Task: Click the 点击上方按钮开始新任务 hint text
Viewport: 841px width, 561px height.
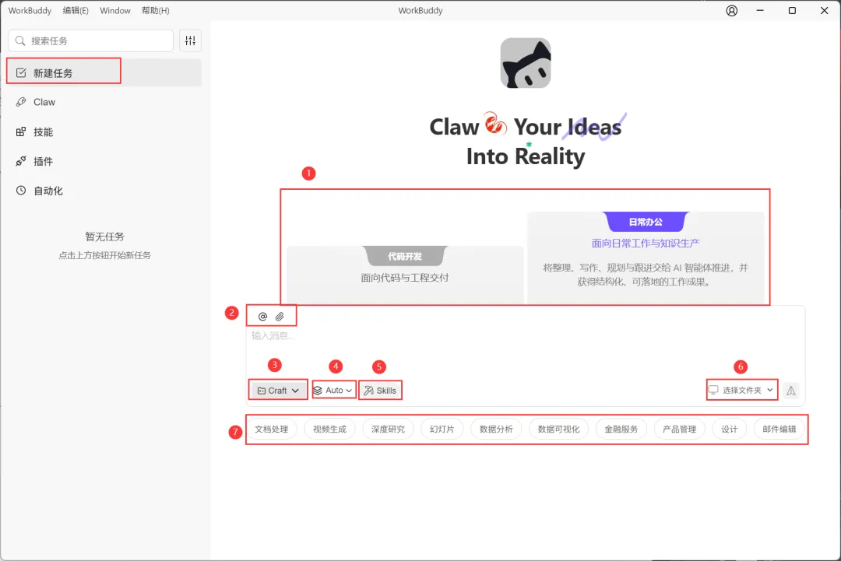Action: point(104,255)
